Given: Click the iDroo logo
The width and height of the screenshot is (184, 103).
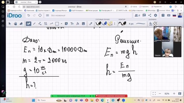Looking at the screenshot, I should pyautogui.click(x=14, y=15).
